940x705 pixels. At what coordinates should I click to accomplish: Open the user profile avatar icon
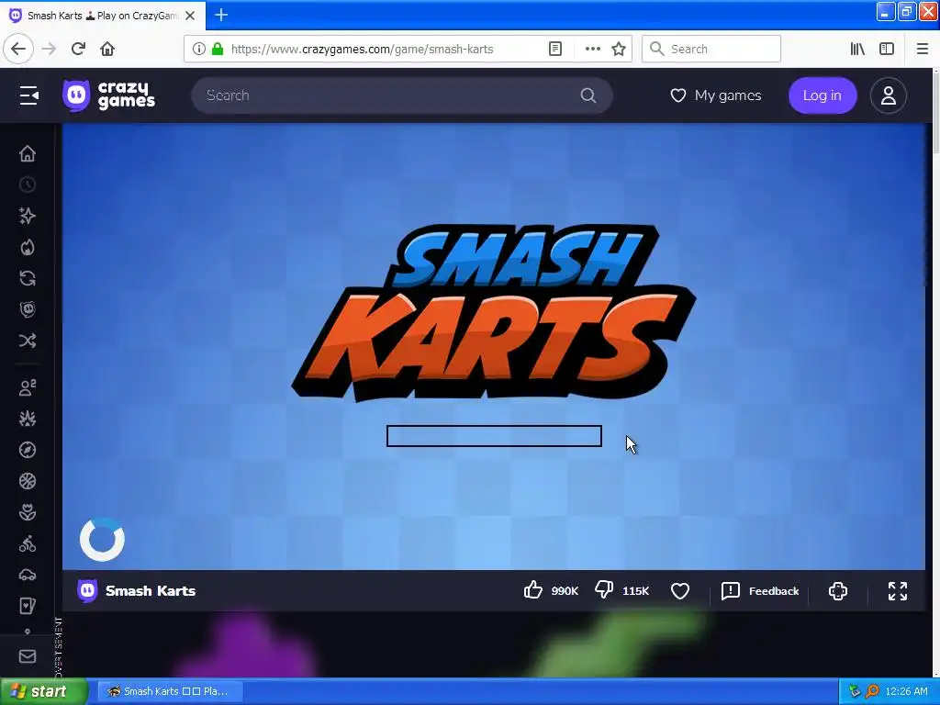(888, 95)
